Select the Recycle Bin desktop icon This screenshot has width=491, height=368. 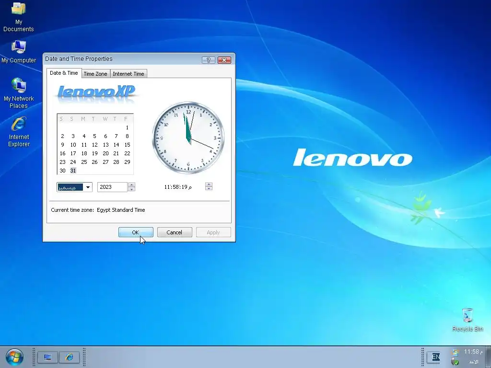467,320
